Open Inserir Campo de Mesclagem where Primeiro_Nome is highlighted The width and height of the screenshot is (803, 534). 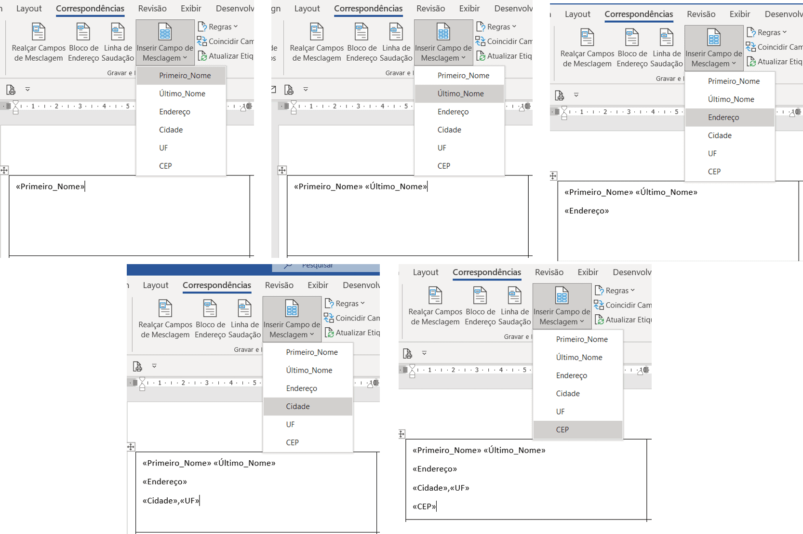pos(165,42)
